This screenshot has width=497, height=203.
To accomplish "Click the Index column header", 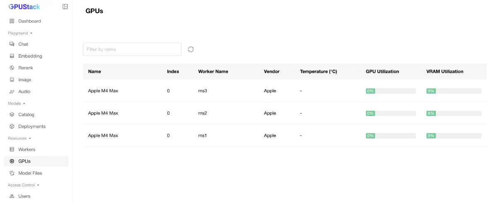I will pos(173,71).
